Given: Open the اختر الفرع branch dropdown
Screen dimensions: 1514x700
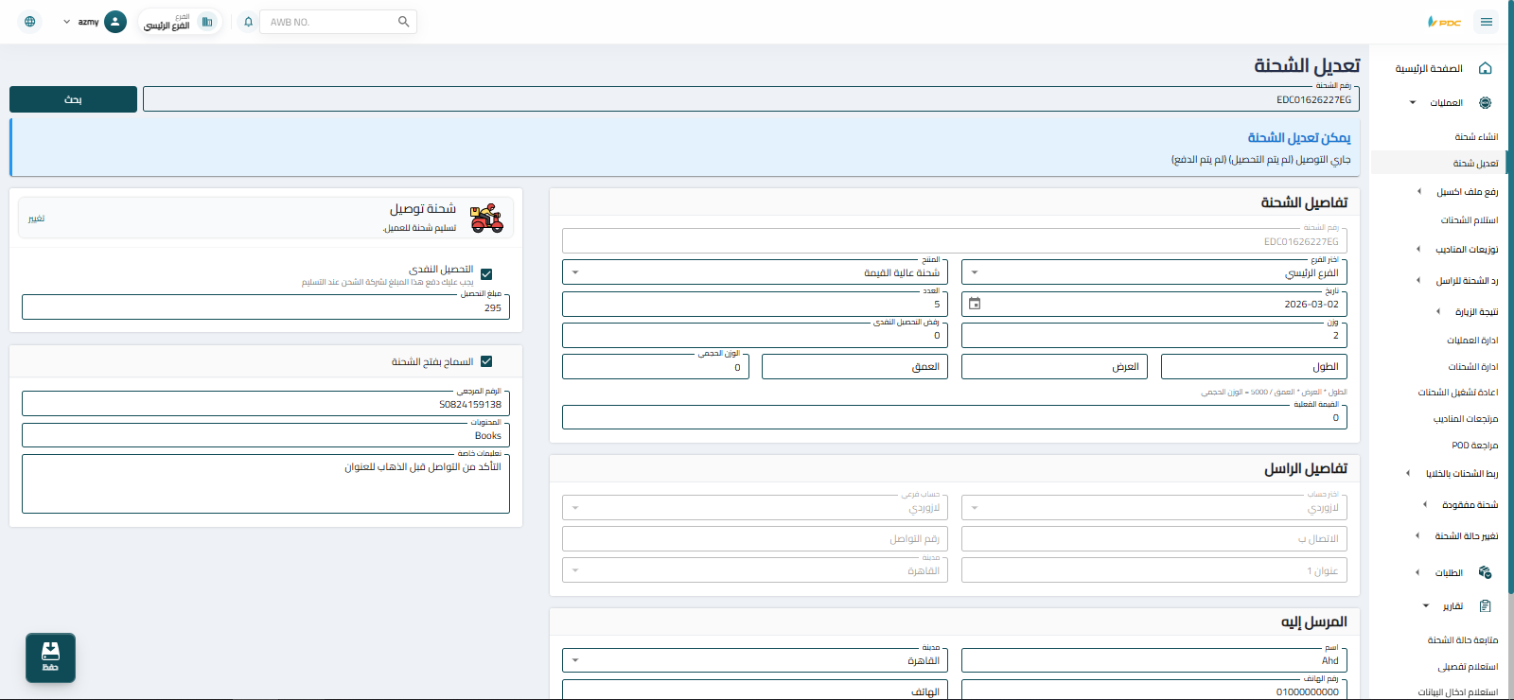Looking at the screenshot, I should pyautogui.click(x=1153, y=272).
